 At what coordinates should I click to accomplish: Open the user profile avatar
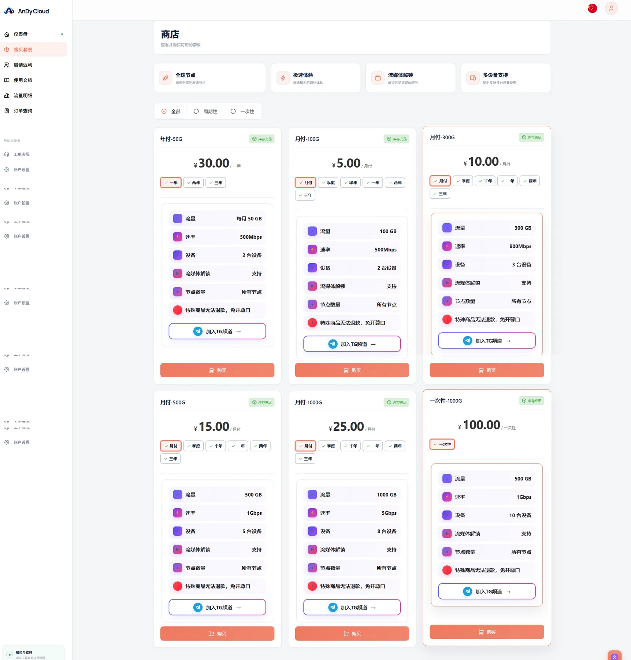[611, 8]
